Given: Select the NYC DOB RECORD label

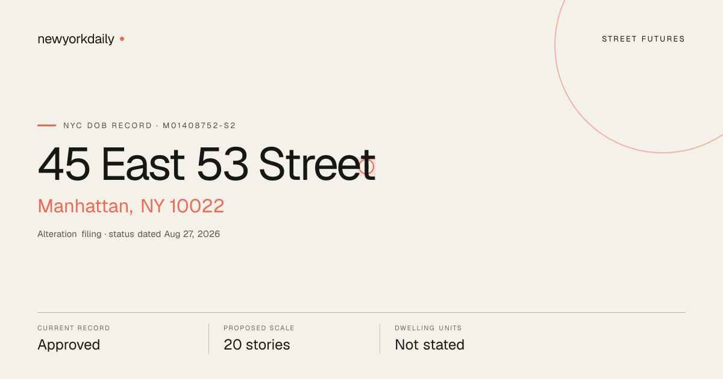Looking at the screenshot, I should click(x=108, y=126).
